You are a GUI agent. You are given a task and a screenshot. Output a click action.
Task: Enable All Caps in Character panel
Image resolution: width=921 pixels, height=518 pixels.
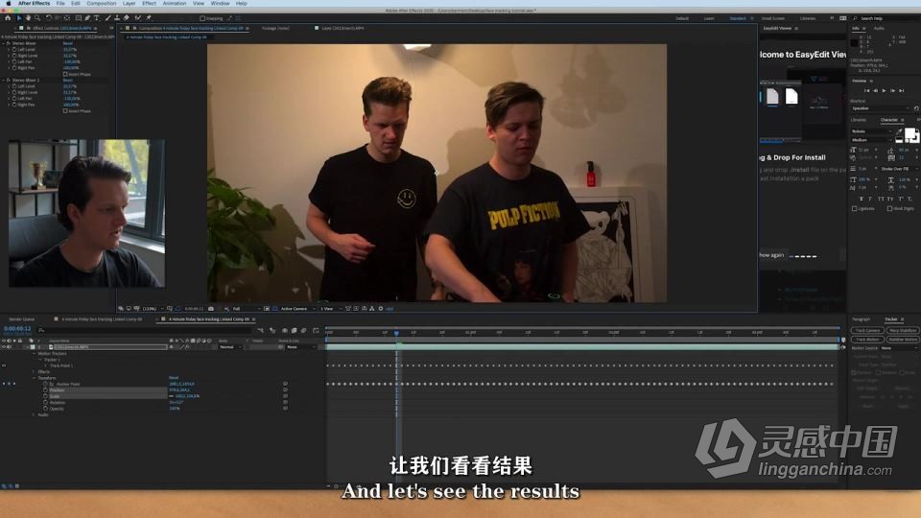881,200
